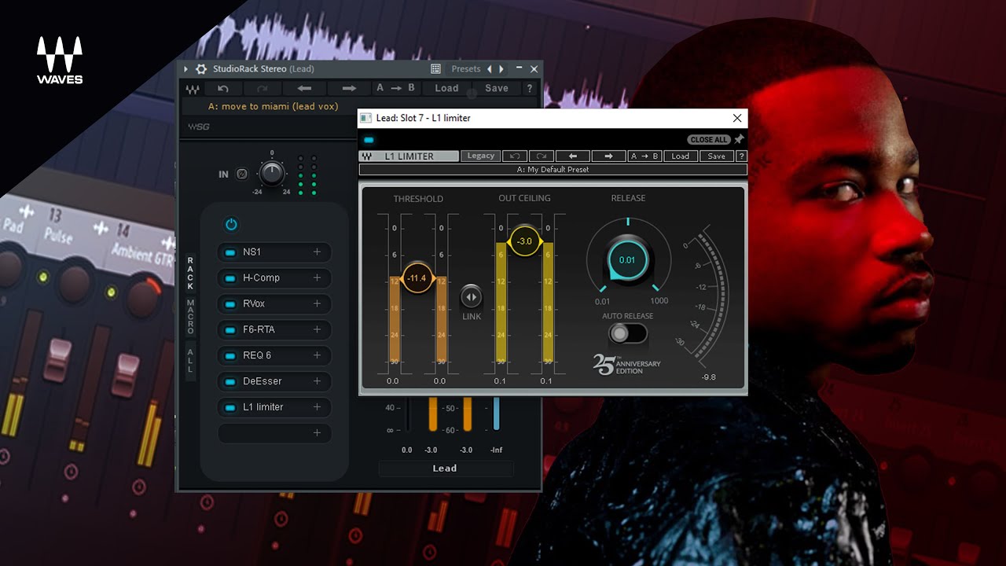Copy A to B in L1 limiter
1006x566 pixels.
[x=645, y=156]
